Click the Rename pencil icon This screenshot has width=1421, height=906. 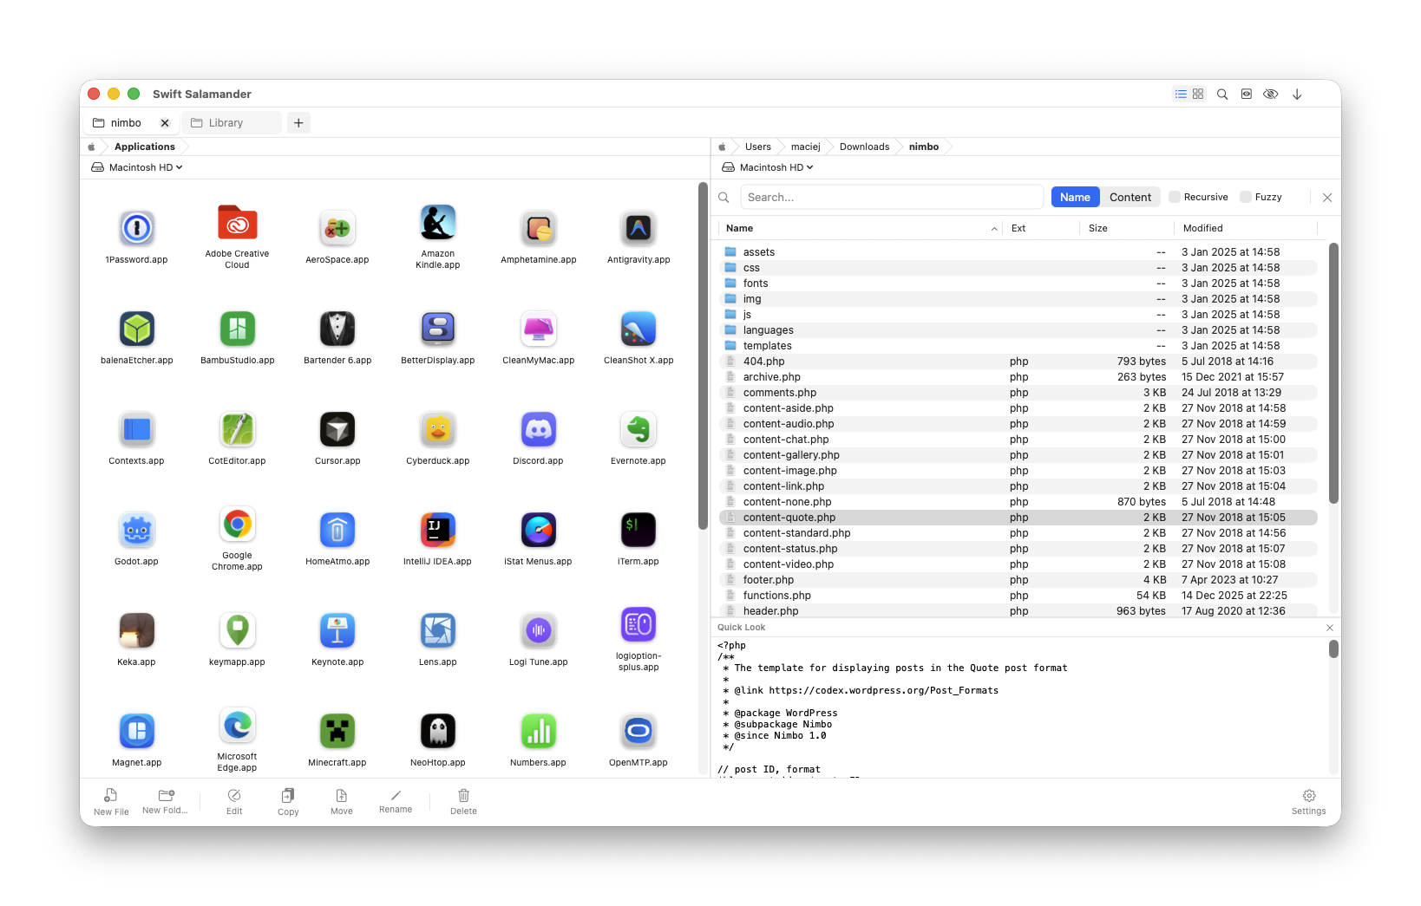(x=396, y=801)
